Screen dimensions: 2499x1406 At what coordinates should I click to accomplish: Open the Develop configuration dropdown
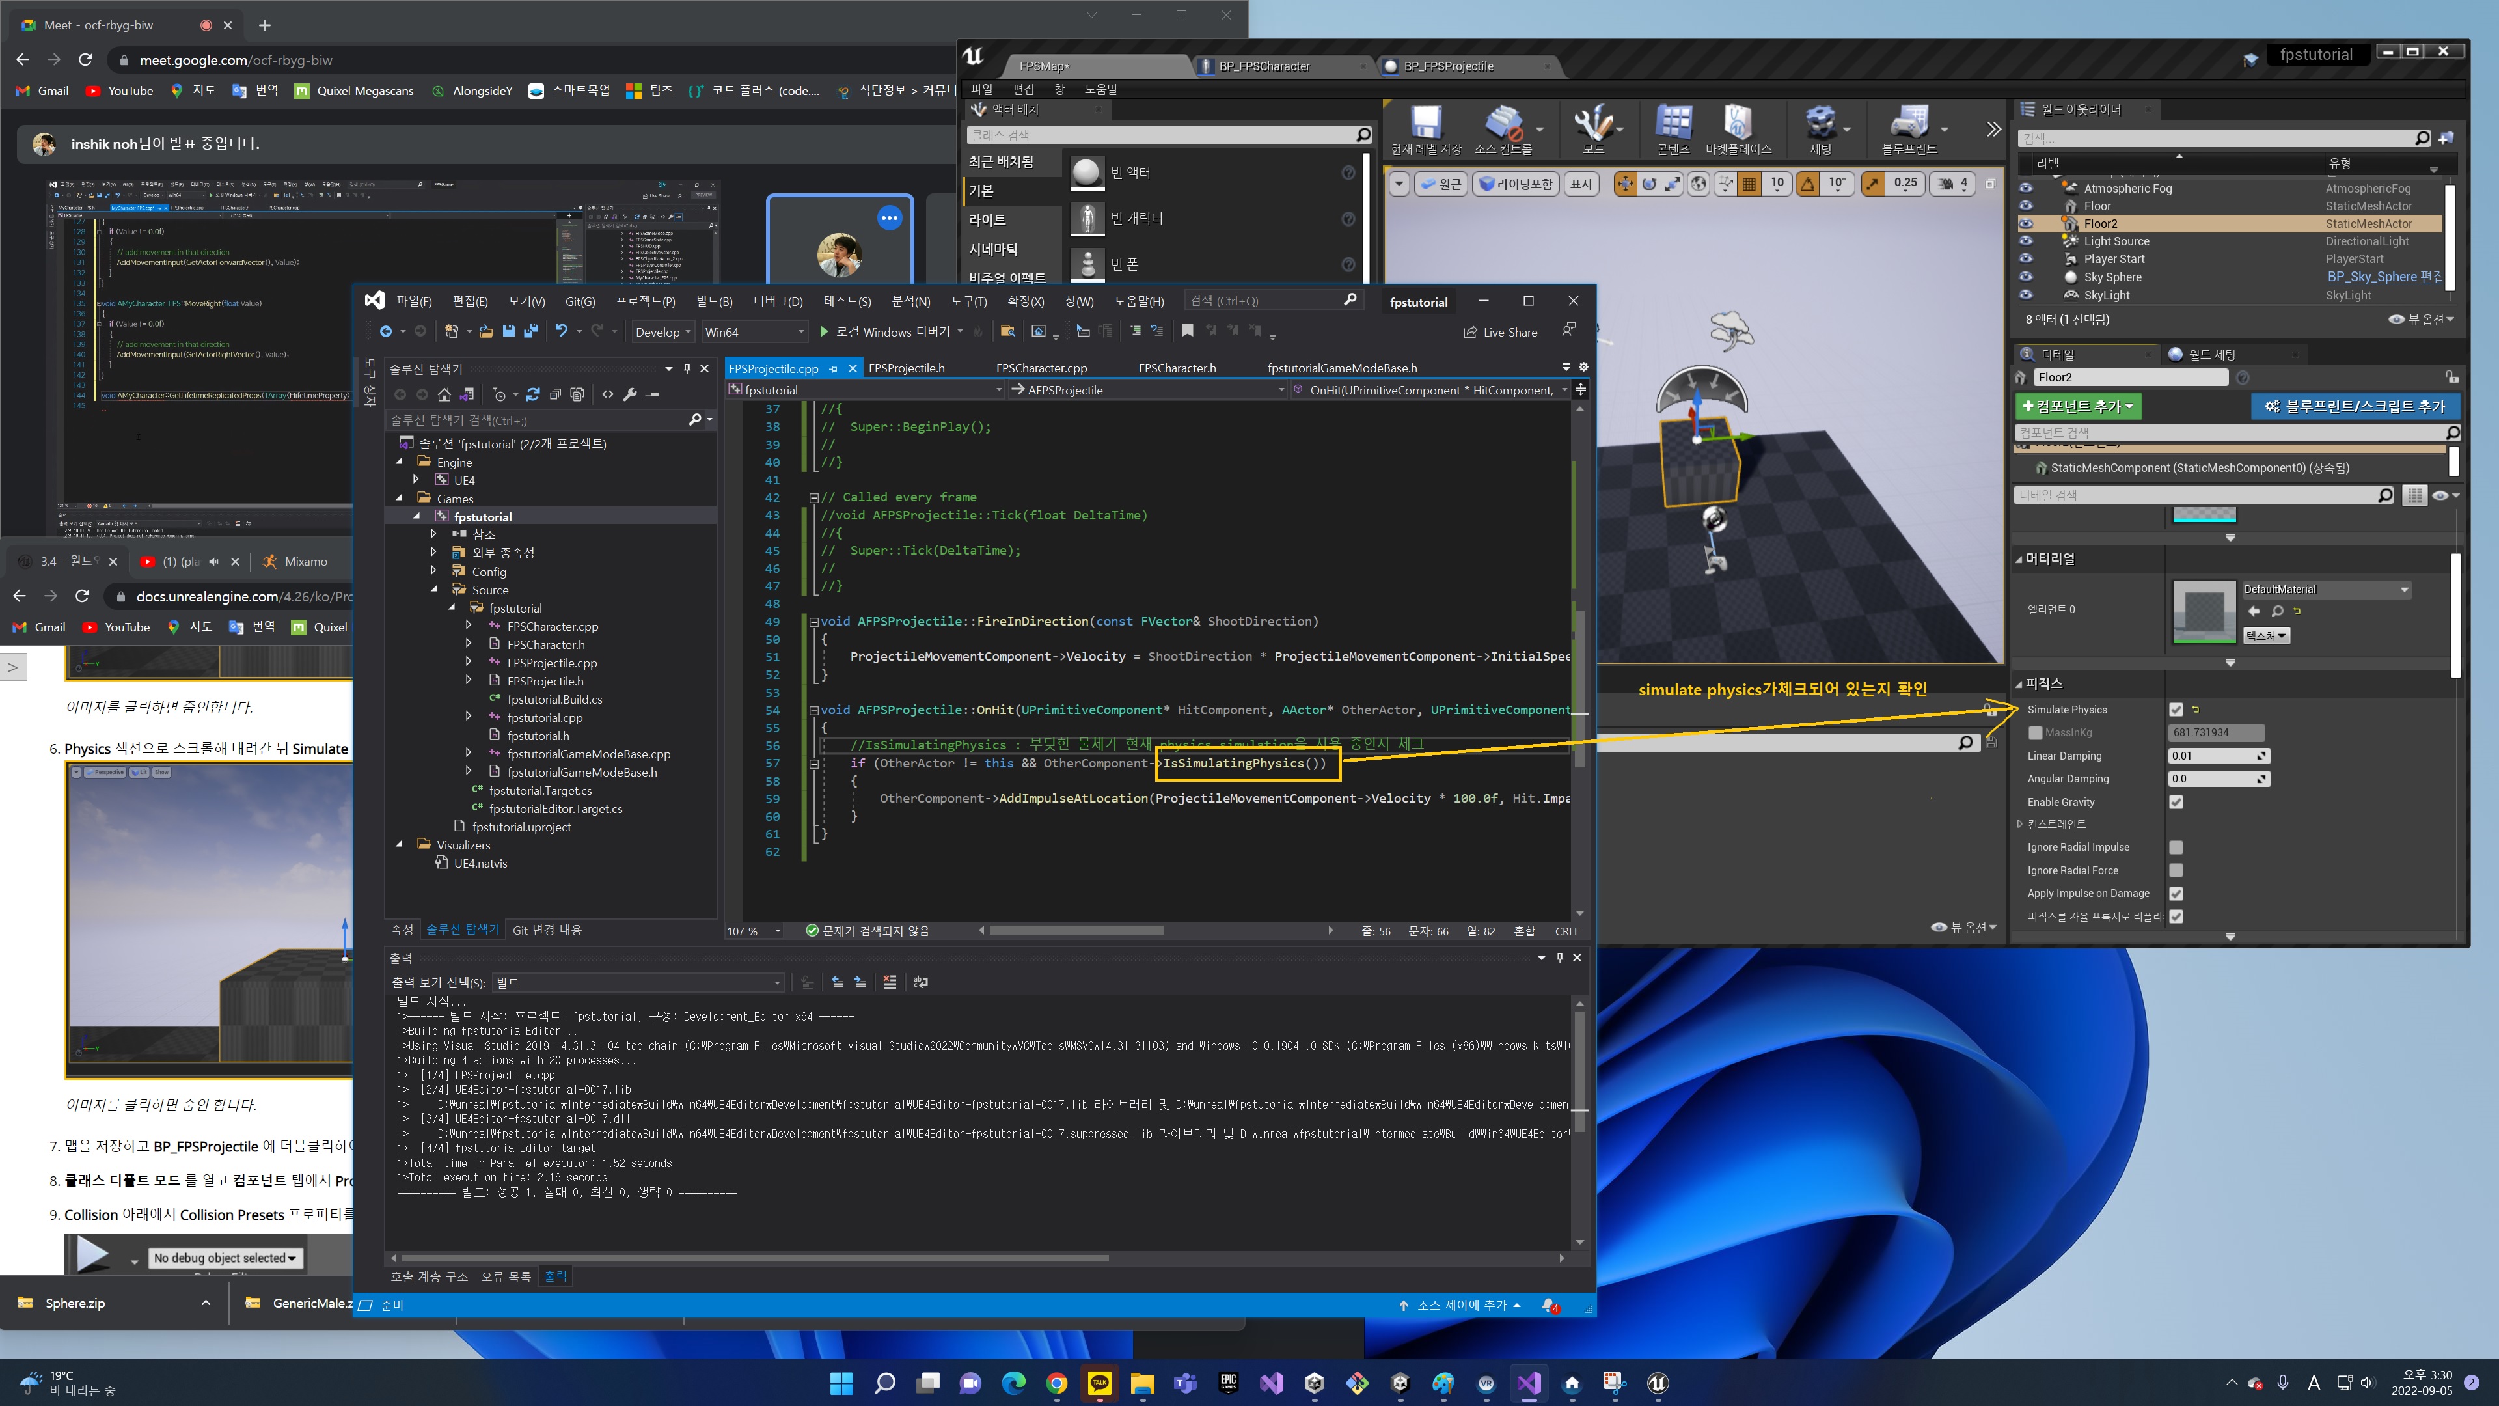click(662, 332)
